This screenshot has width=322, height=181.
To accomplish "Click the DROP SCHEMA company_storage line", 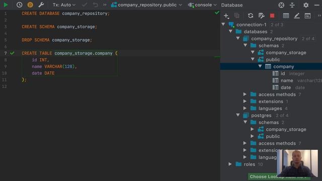I will tap(57, 40).
